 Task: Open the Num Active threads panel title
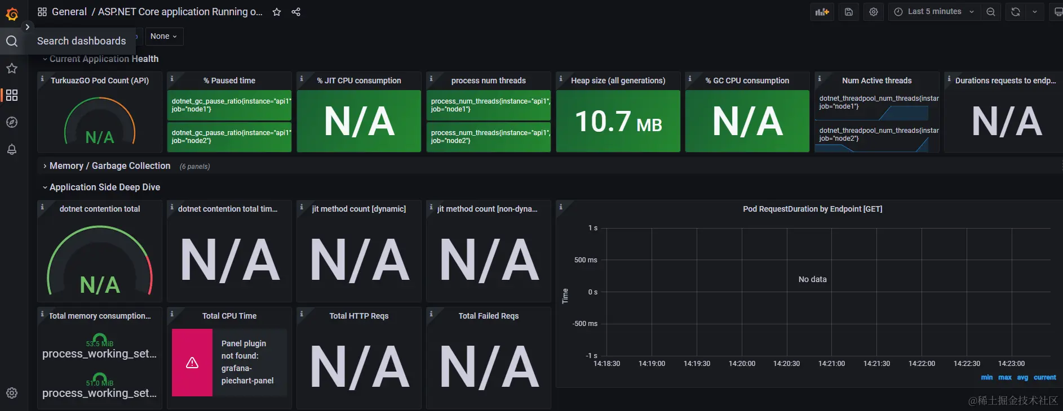(x=877, y=81)
